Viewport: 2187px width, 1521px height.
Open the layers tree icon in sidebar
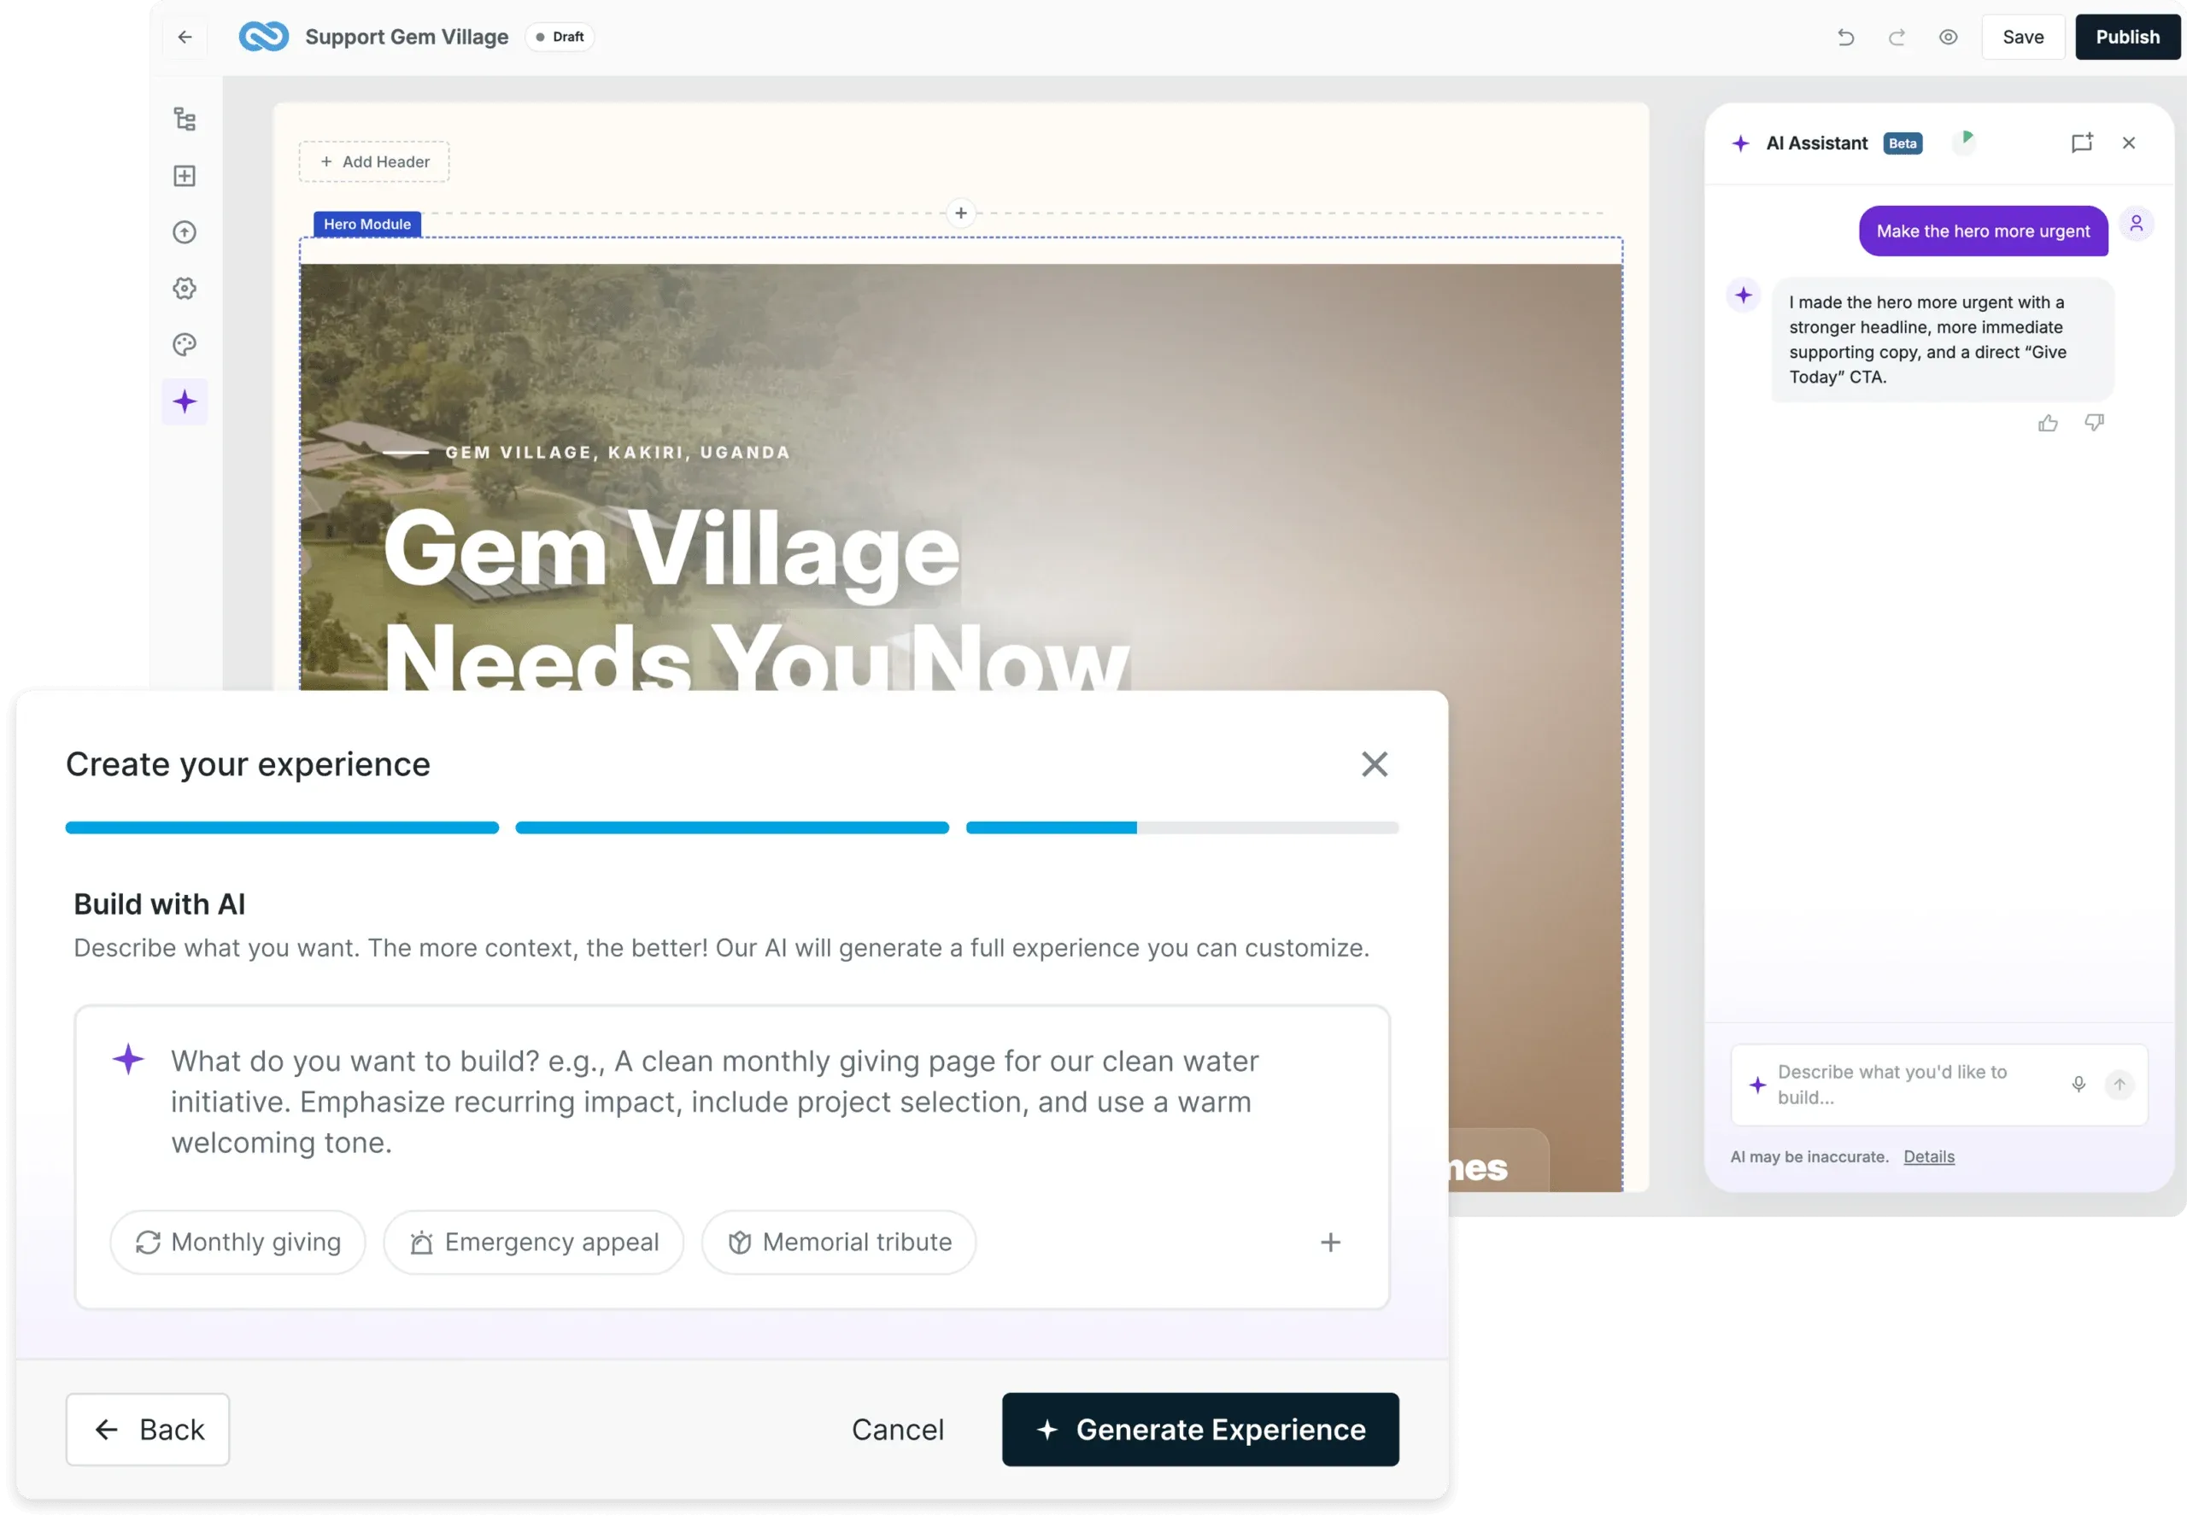185,119
